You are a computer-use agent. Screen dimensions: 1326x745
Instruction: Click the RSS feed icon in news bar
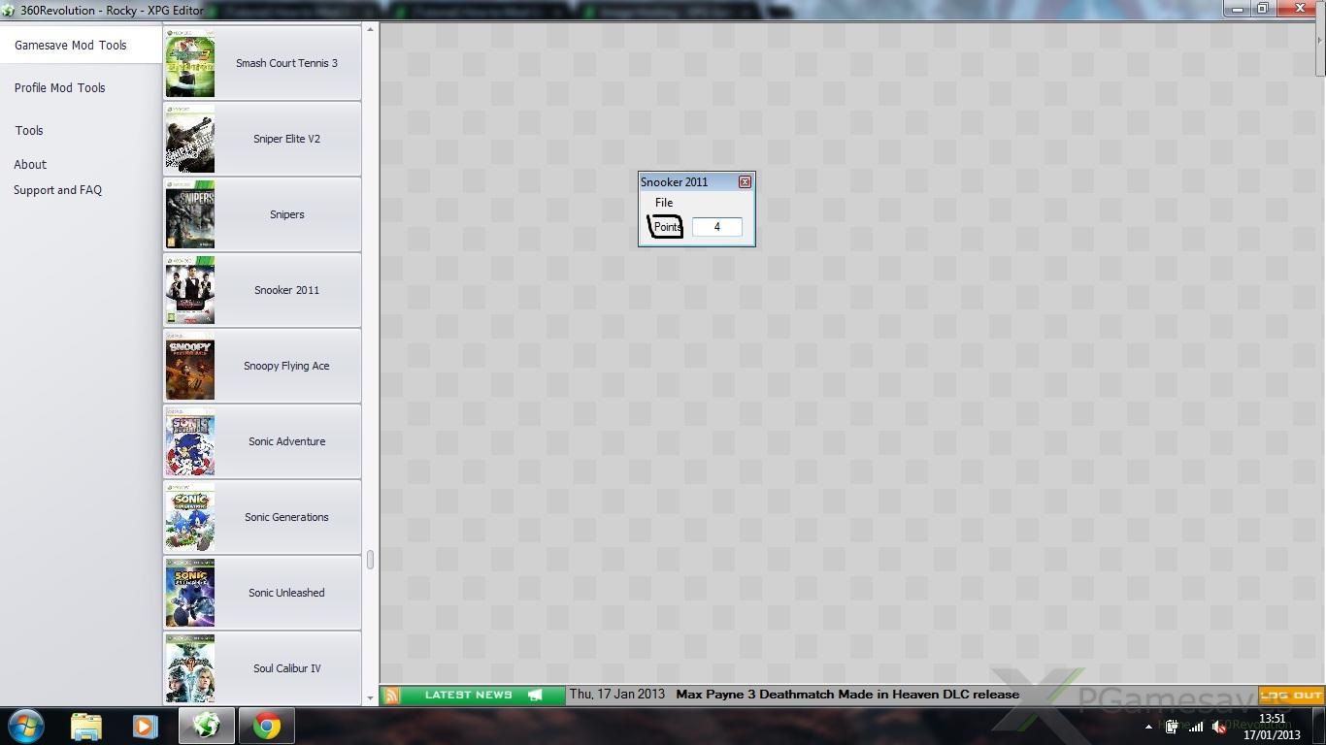click(x=391, y=695)
